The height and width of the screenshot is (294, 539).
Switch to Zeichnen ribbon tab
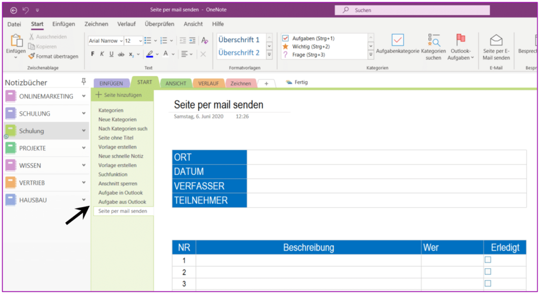click(96, 24)
